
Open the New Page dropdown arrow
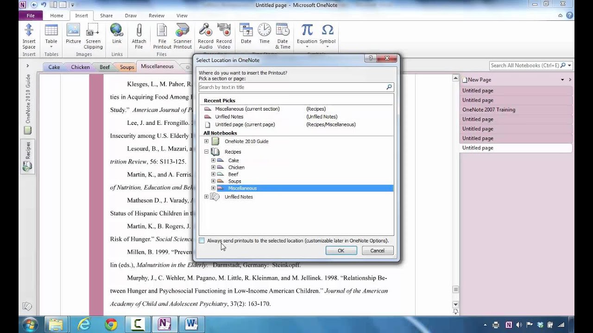562,80
